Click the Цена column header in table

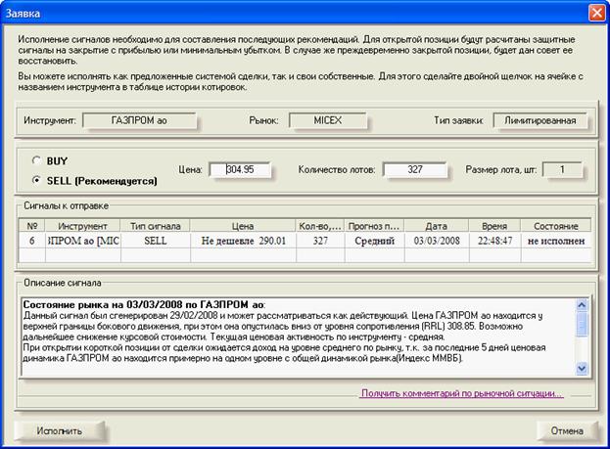point(243,226)
